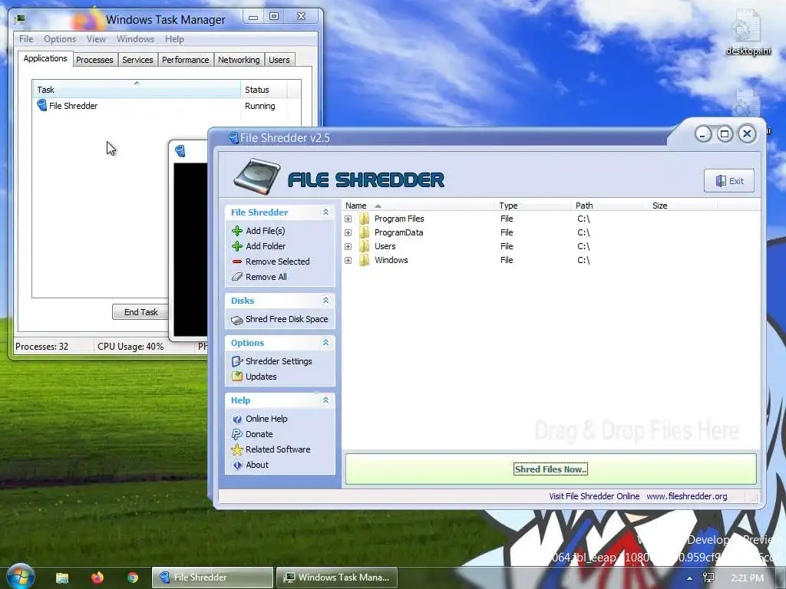Click the ProgramData folder icon
Viewport: 786px width, 589px height.
365,232
